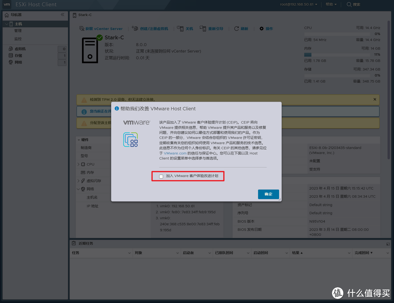Click the CPU chip icon in hardware list
The width and height of the screenshot is (394, 303).
[x=83, y=164]
